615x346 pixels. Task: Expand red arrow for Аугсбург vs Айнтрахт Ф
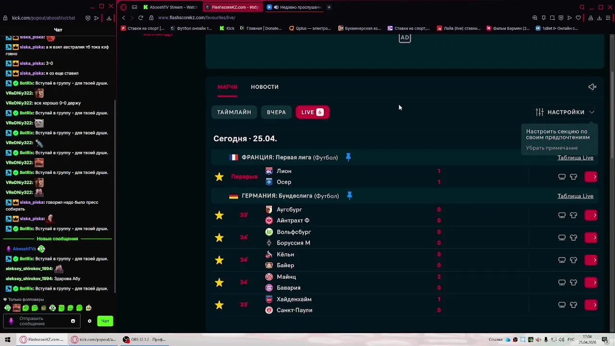[x=591, y=215]
